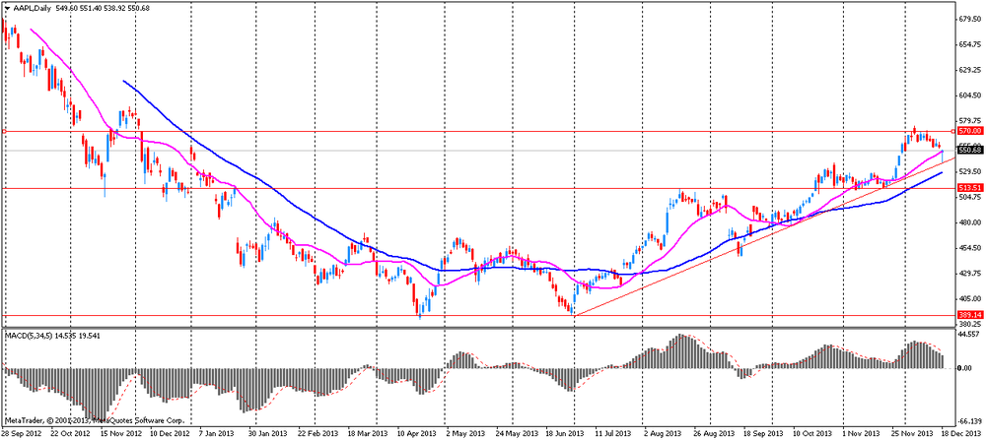Click the MACD scale value 44.557
Viewport: 986px width, 440px height.
point(969,336)
